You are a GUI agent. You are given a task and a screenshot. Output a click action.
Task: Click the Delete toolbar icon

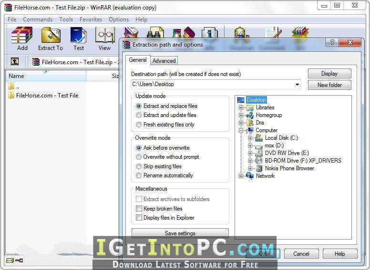131,32
